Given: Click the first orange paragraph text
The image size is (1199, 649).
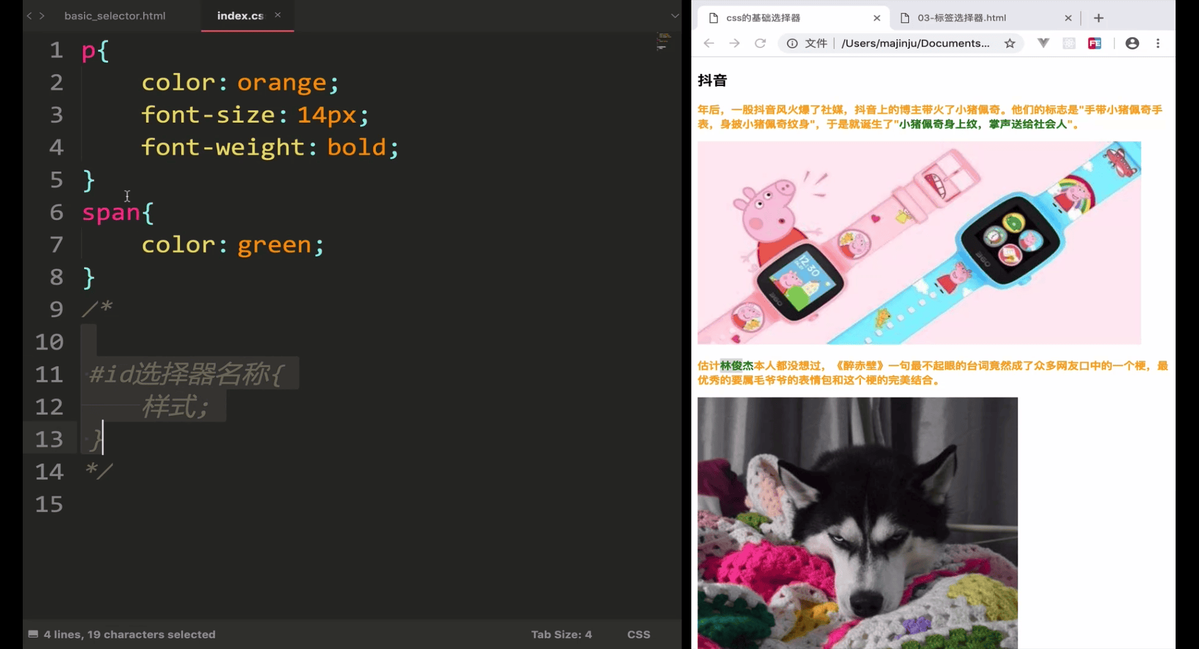Looking at the screenshot, I should (930, 117).
